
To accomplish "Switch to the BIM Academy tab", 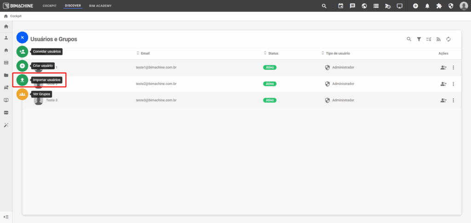I will click(100, 6).
